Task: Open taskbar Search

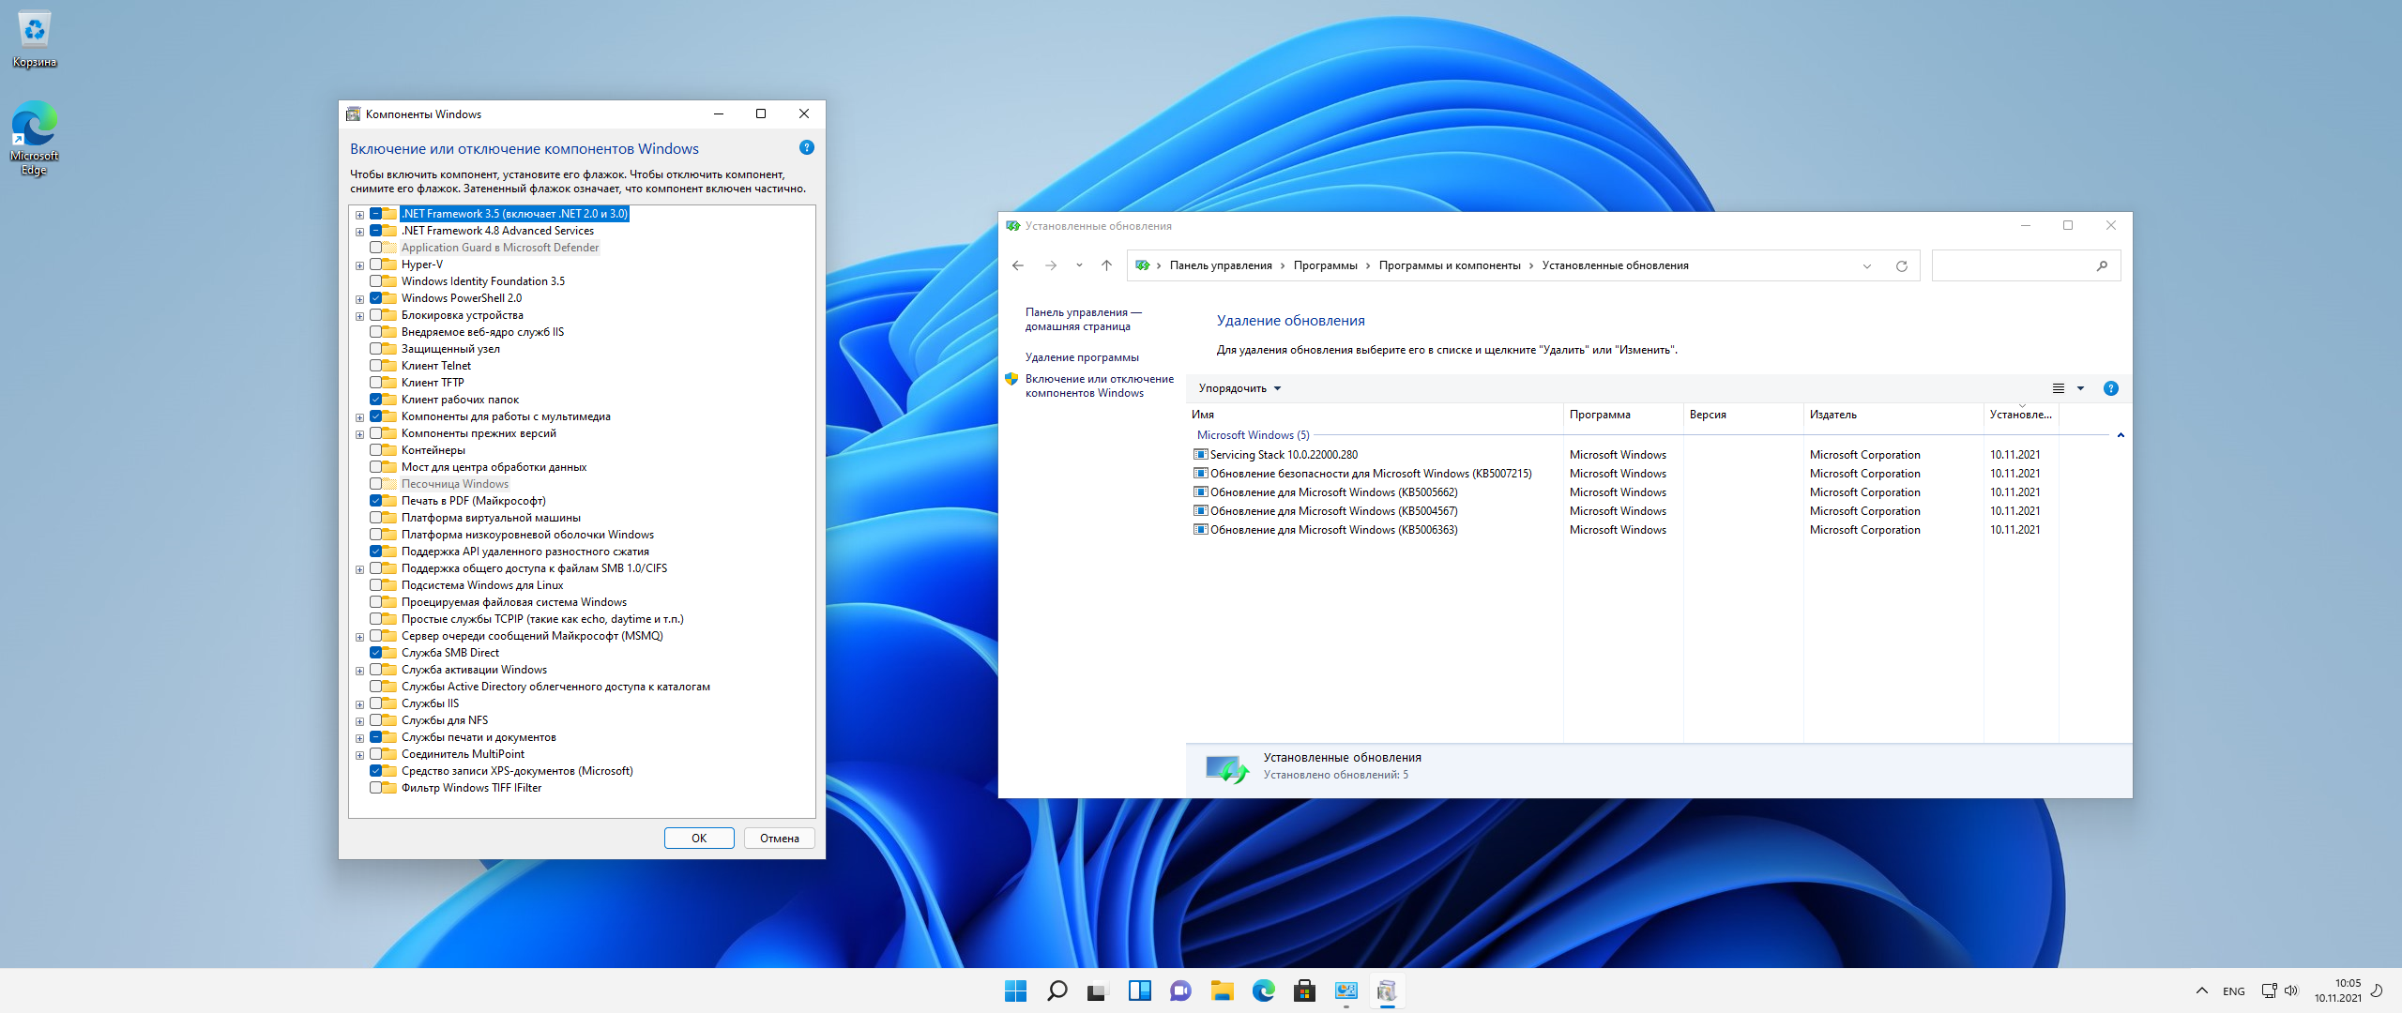Action: point(1057,990)
